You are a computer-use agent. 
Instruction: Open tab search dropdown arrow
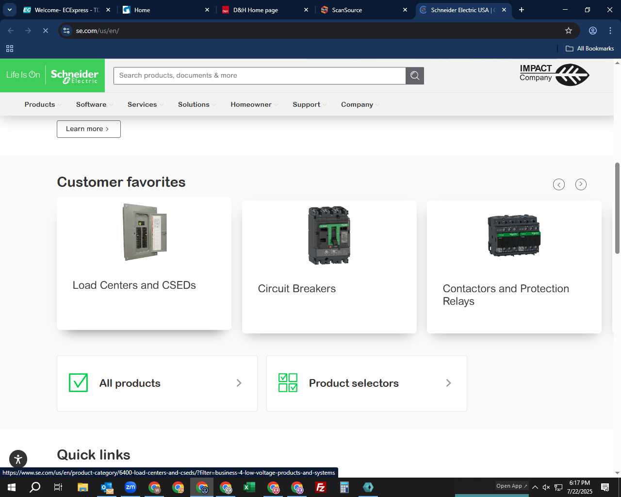9,10
